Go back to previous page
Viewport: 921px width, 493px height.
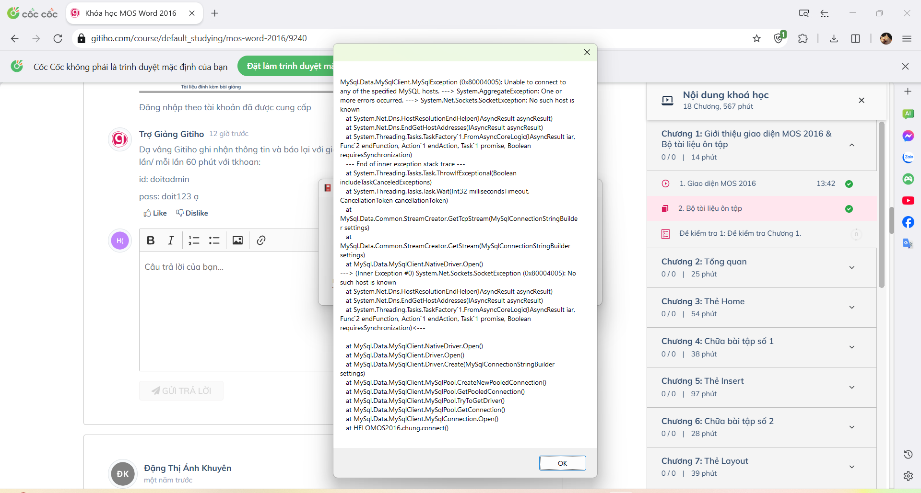pyautogui.click(x=15, y=38)
